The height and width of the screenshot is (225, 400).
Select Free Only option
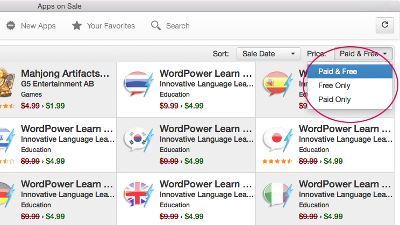[350, 85]
